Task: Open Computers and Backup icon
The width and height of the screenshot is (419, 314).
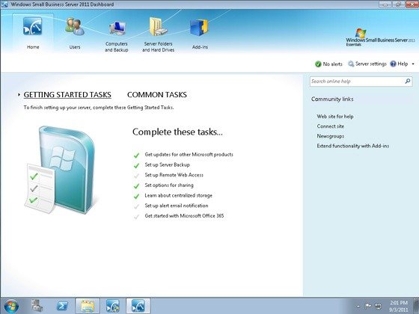Action: point(117,28)
